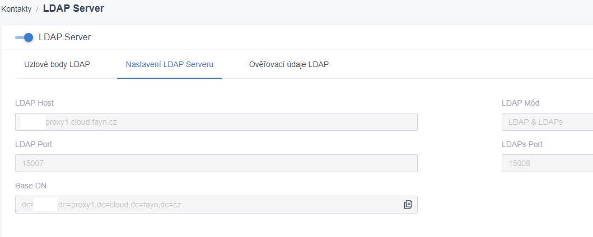Click the LDAP Mód label

(520, 103)
